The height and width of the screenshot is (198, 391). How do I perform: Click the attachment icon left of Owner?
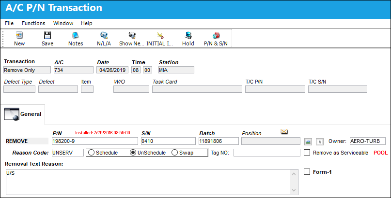pyautogui.click(x=320, y=141)
